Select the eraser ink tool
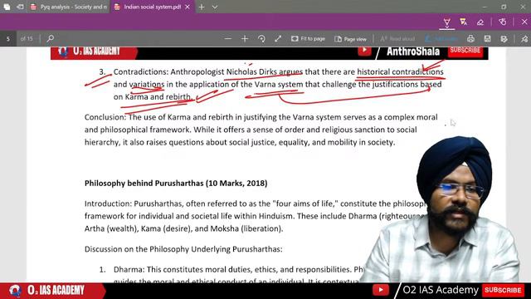531x299 pixels. pyautogui.click(x=480, y=22)
